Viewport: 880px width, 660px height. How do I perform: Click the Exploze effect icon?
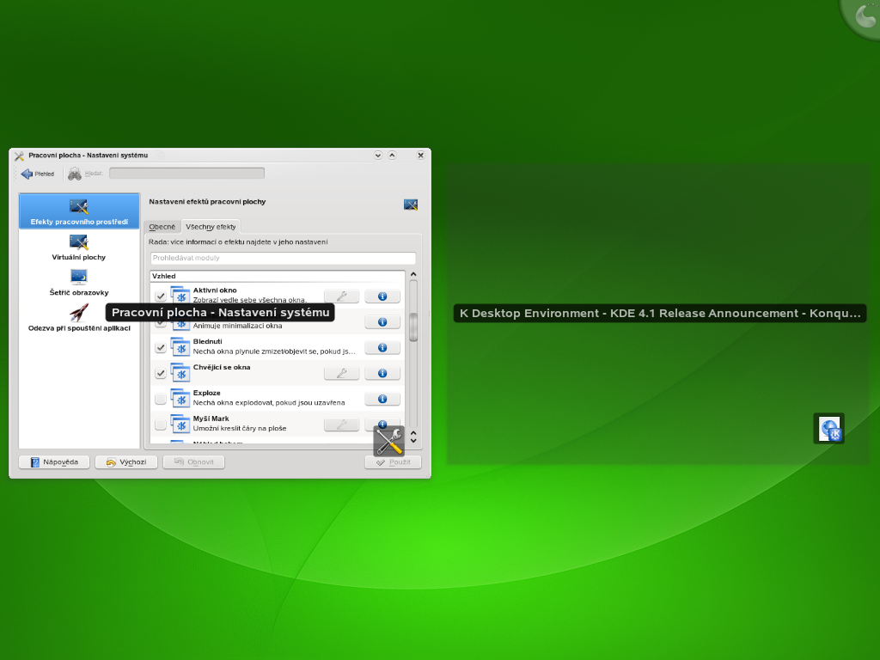pos(180,399)
